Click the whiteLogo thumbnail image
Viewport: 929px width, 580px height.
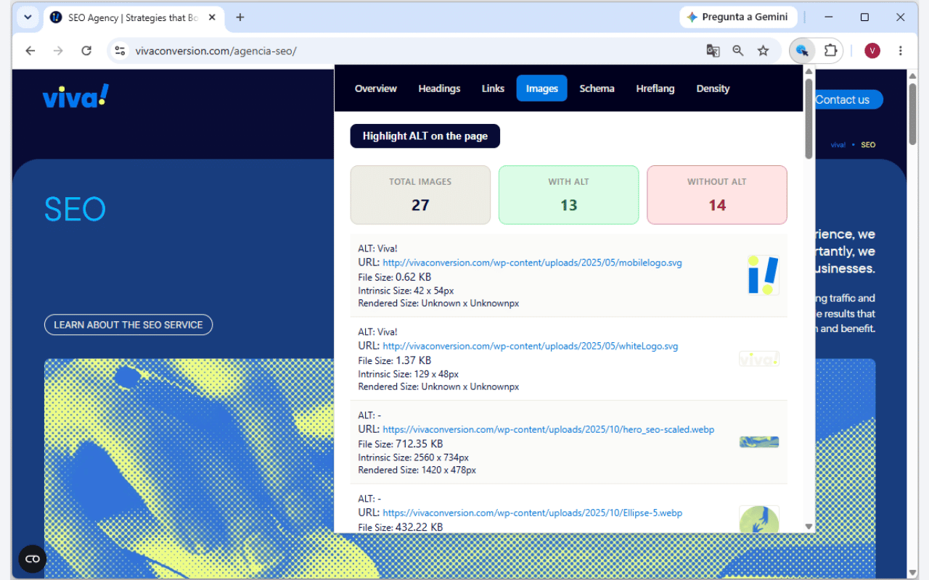tap(759, 358)
